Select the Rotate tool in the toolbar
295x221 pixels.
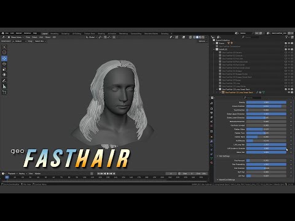coord(4,64)
